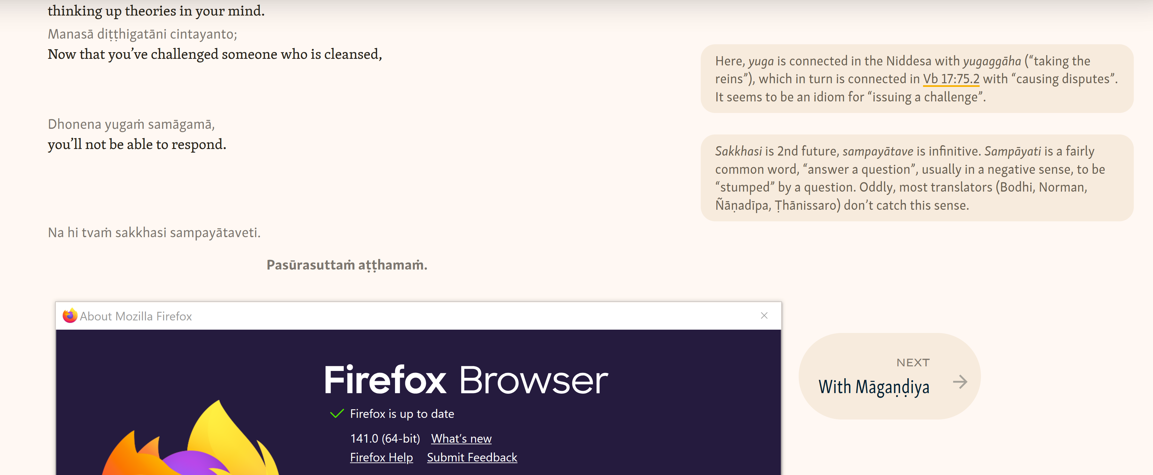
Task: Go to next sutta With Māgaṇḍiya
Action: tap(874, 387)
